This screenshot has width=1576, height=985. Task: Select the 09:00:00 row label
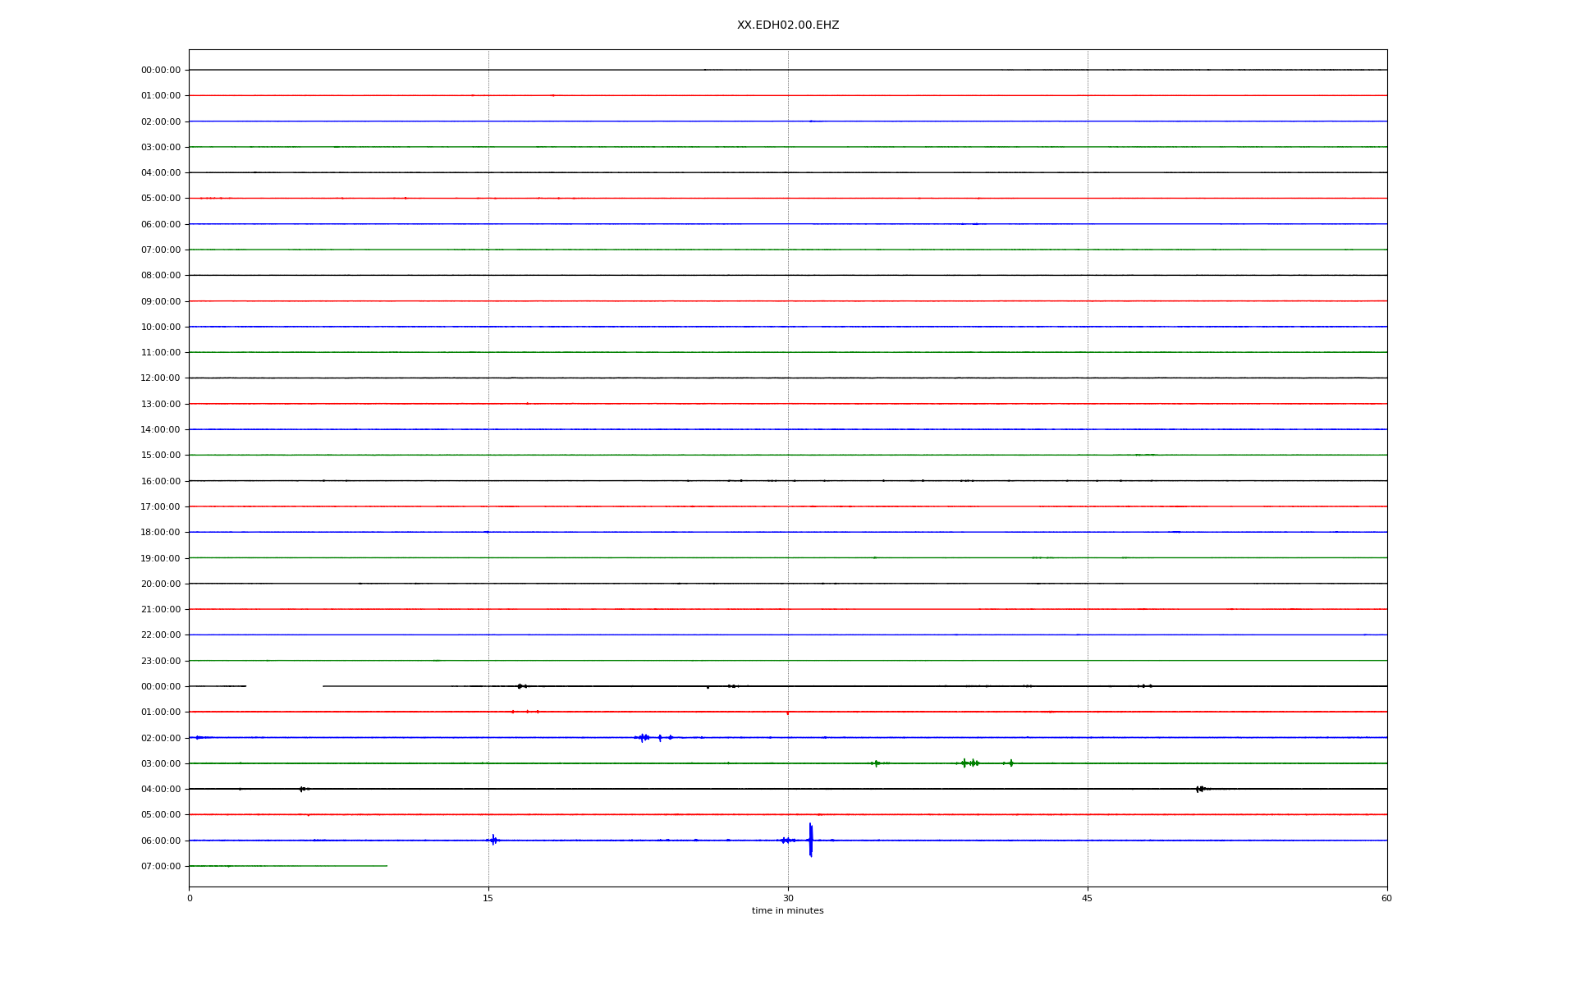[x=160, y=301]
